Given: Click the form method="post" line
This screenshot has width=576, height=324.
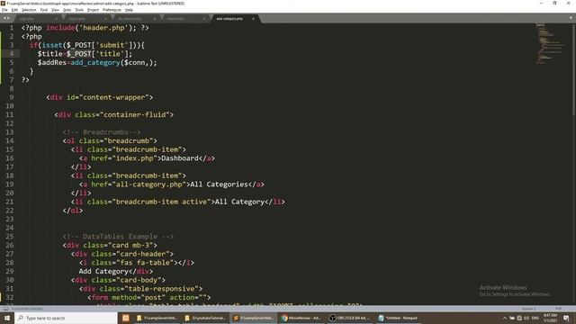Looking at the screenshot, I should point(149,298).
